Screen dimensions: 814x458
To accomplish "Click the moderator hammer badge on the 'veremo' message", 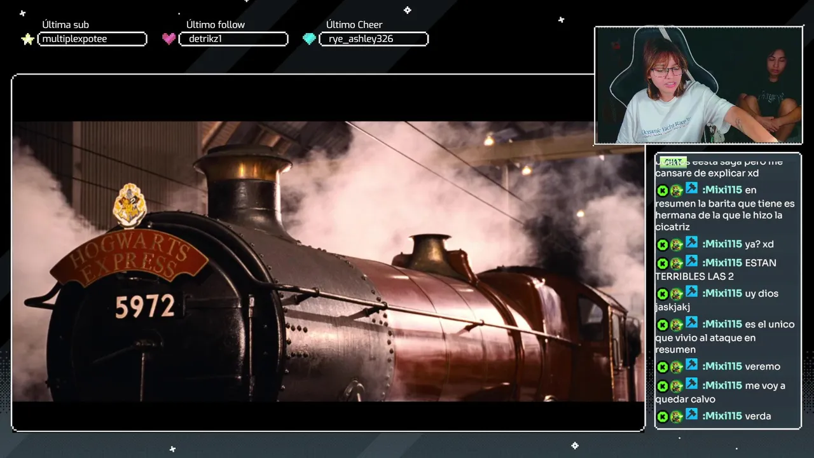I will tap(691, 365).
